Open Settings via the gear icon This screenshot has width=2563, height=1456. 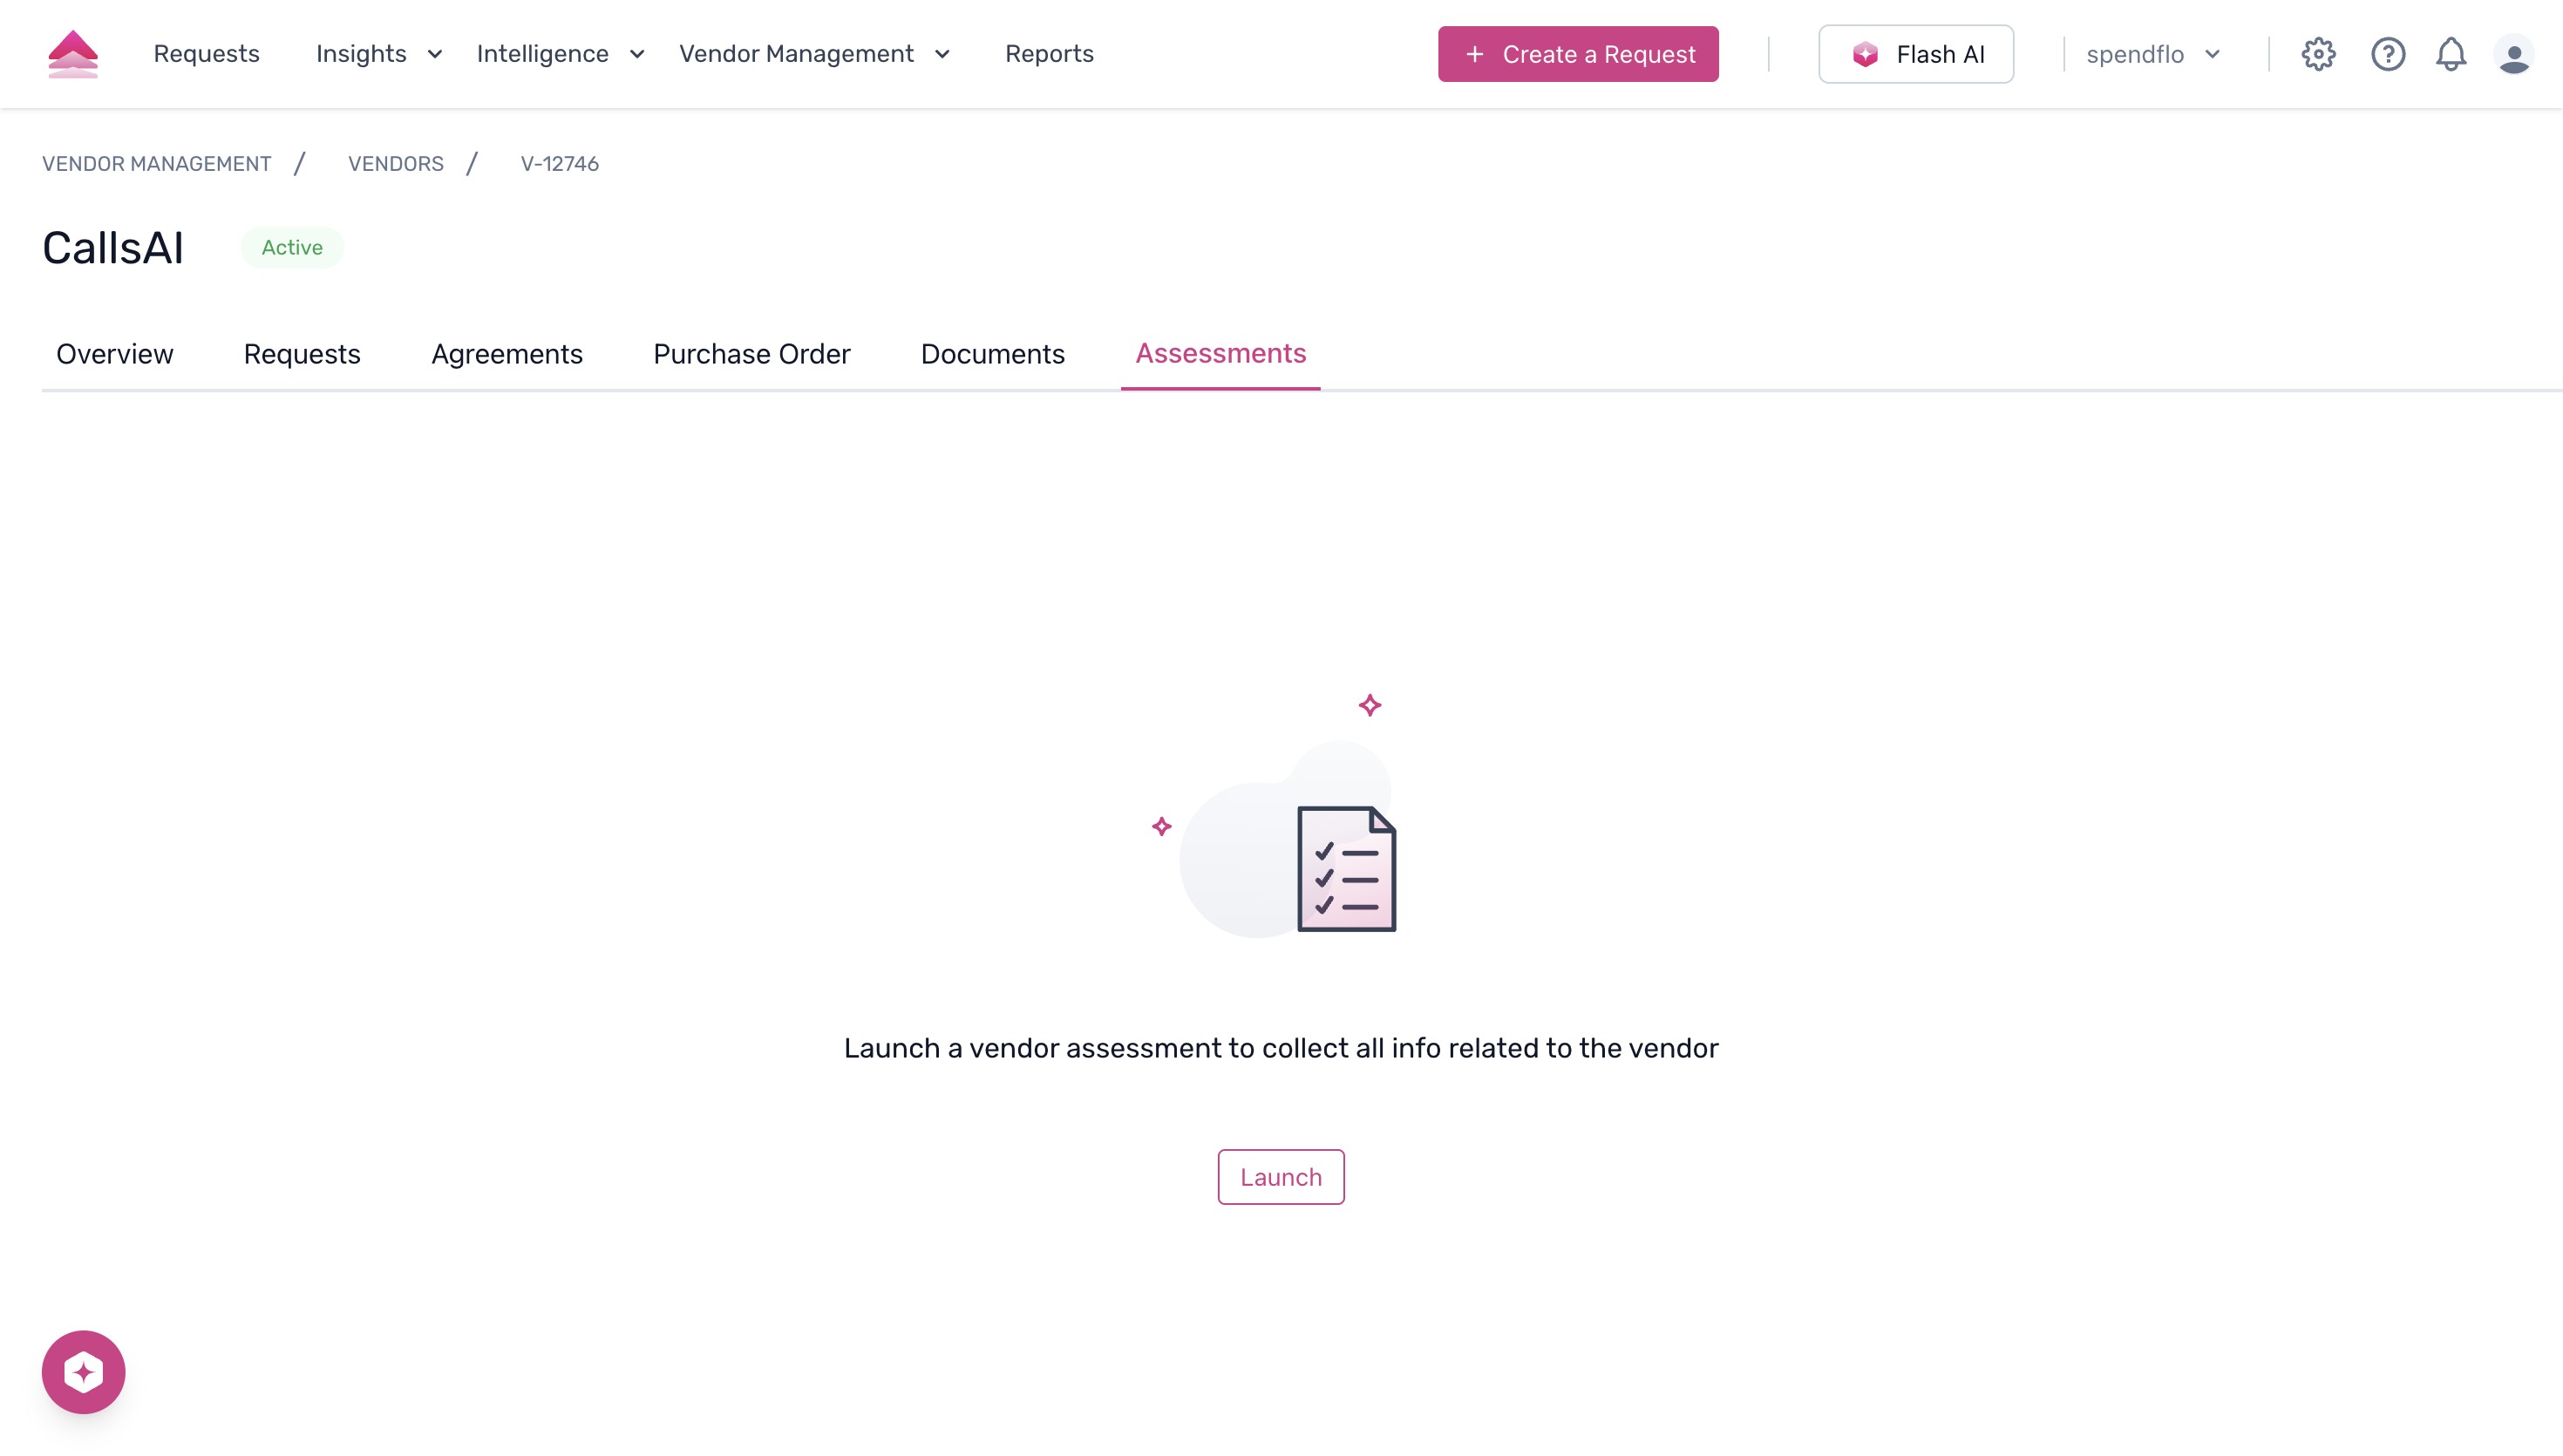[2319, 54]
